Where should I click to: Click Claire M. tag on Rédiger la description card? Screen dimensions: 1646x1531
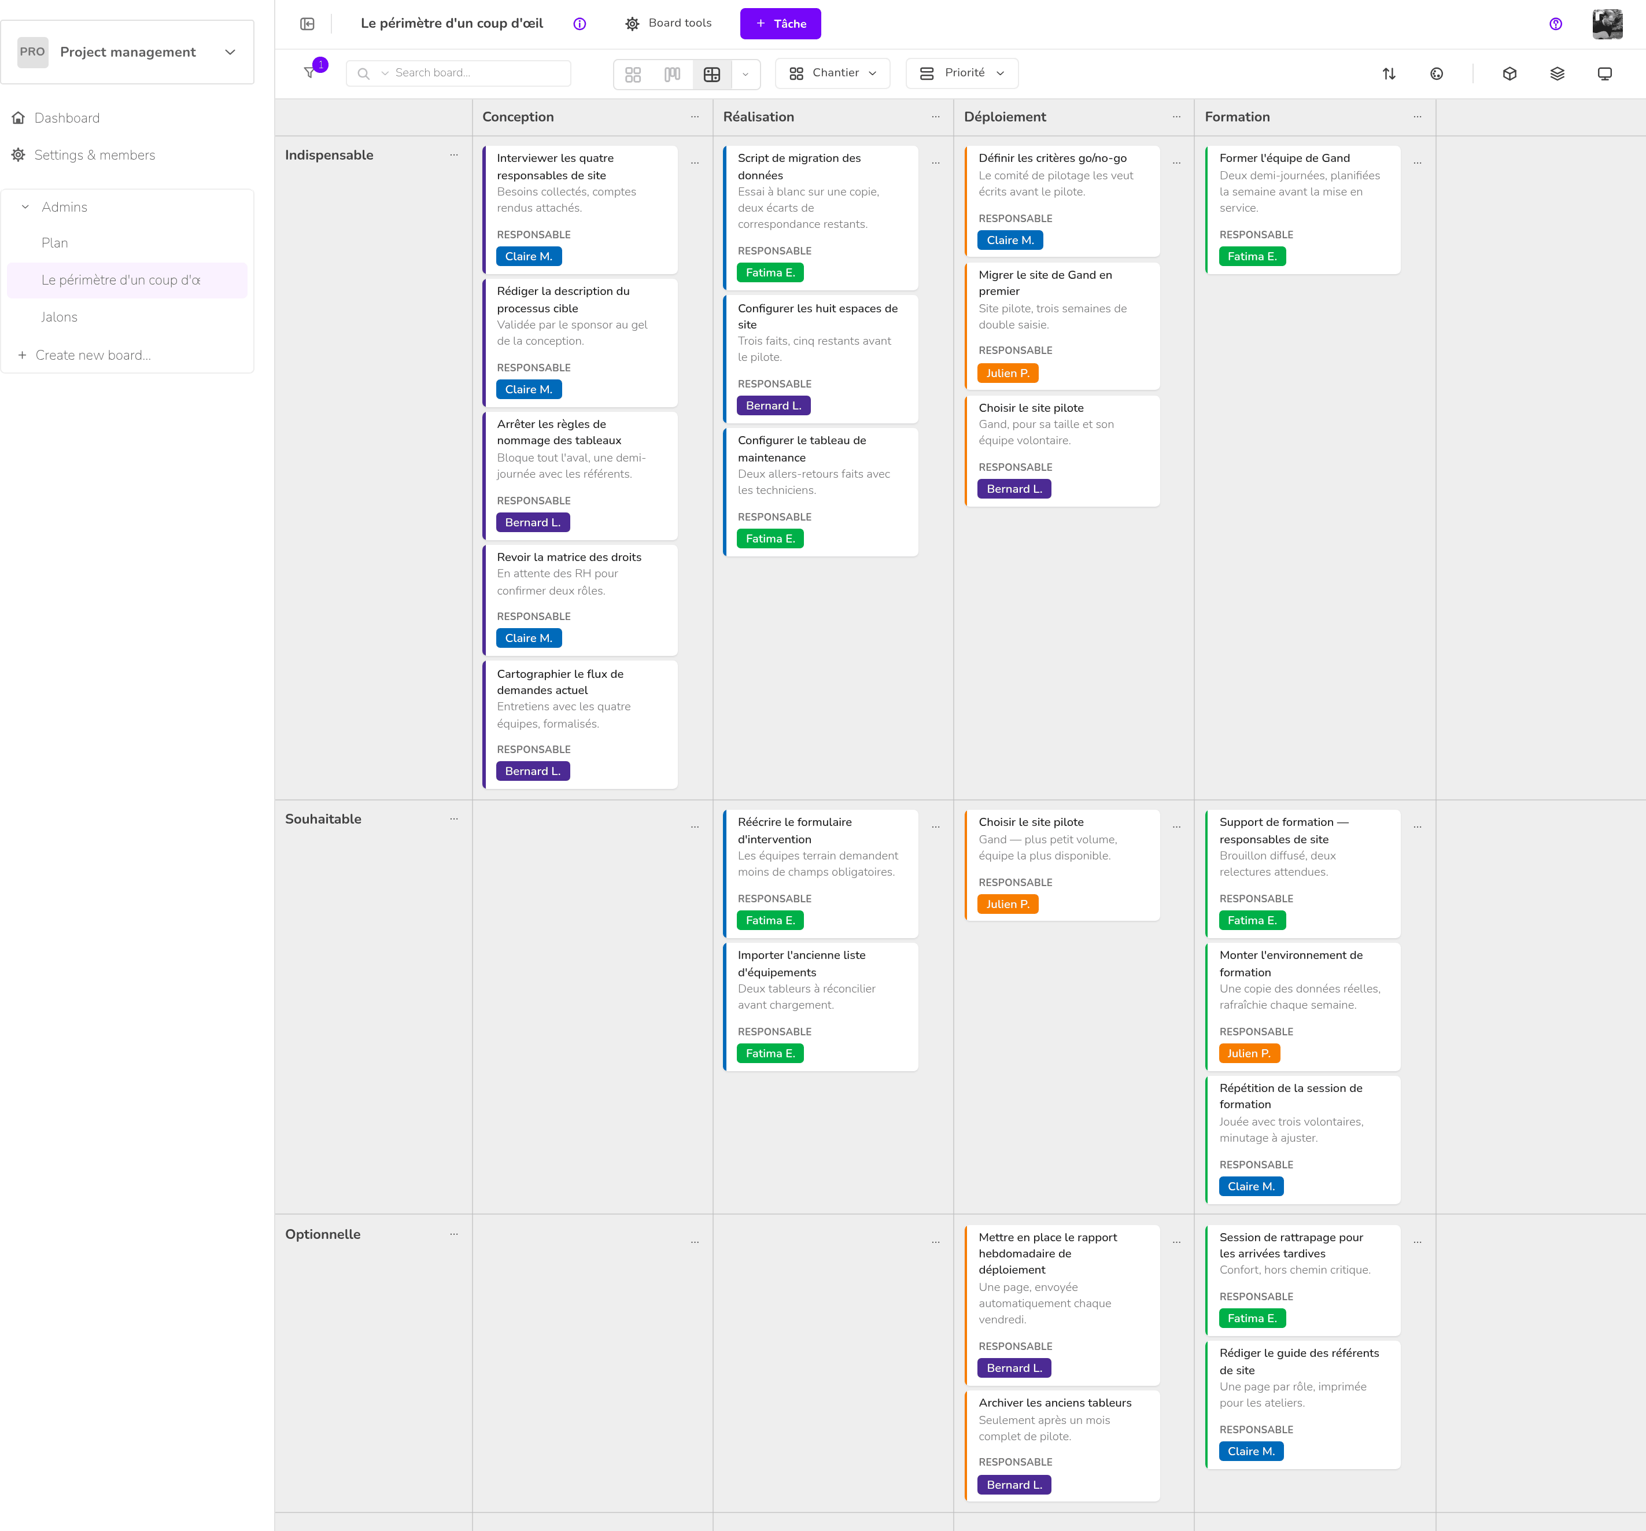pyautogui.click(x=528, y=389)
